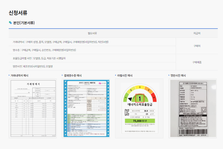
Task: Click the 거래내역서 예시 caption
Action: click(19, 76)
